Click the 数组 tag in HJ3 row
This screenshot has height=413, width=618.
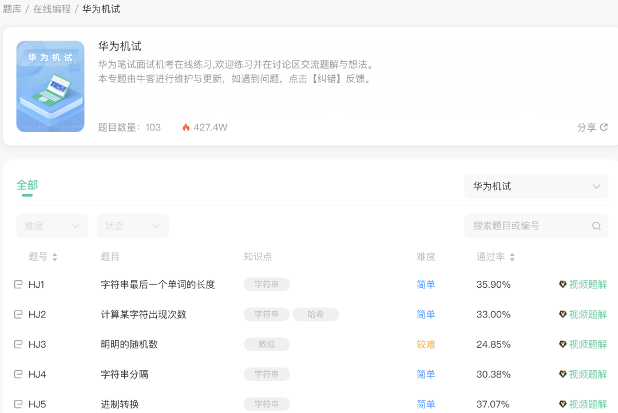[x=267, y=344]
